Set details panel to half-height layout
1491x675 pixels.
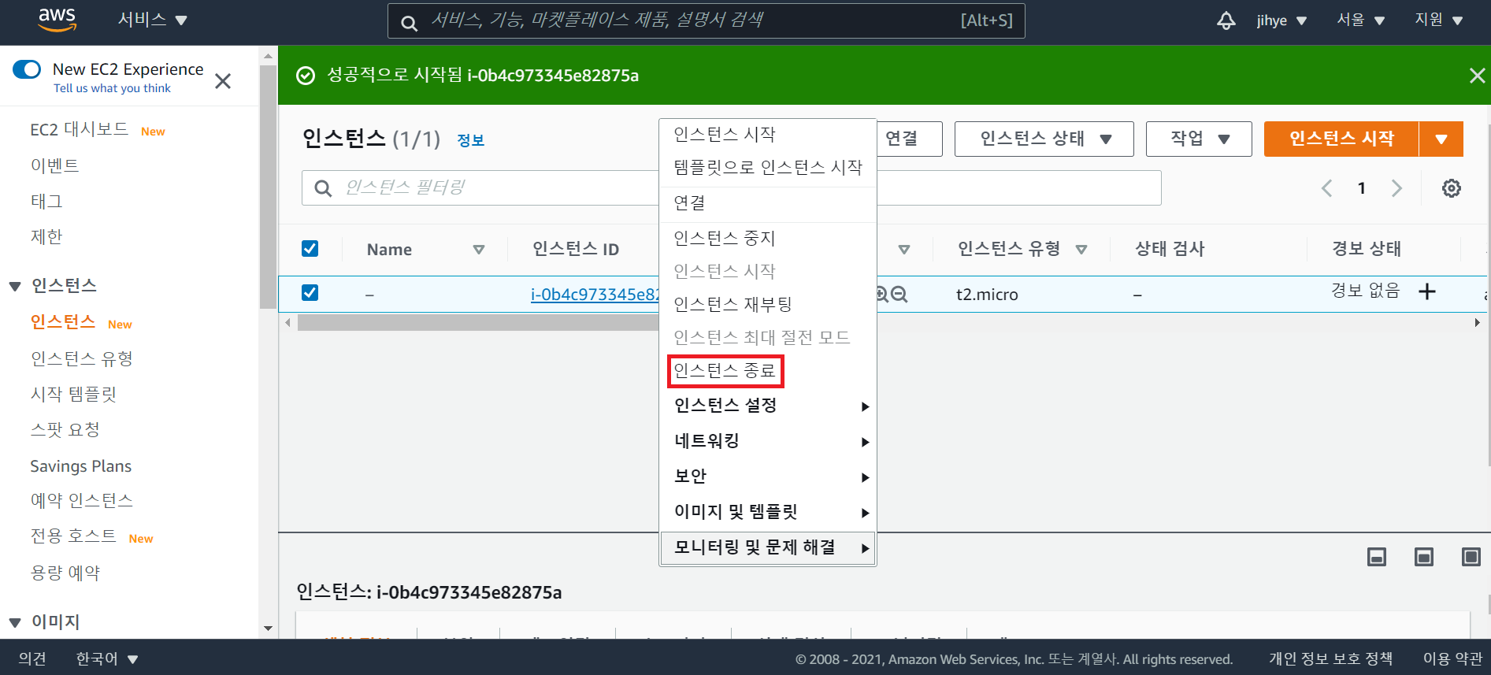tap(1424, 558)
